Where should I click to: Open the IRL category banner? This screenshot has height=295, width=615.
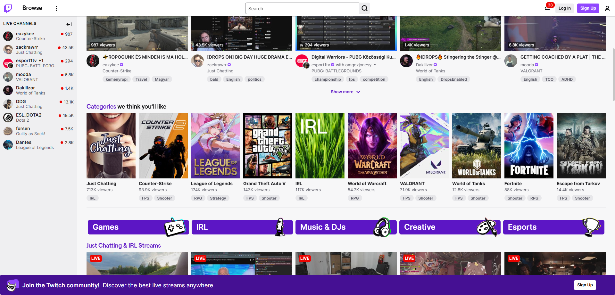point(242,227)
